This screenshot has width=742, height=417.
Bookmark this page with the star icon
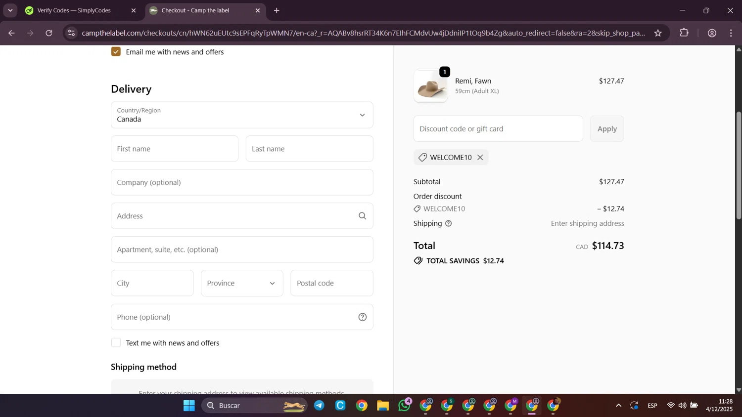click(x=657, y=33)
